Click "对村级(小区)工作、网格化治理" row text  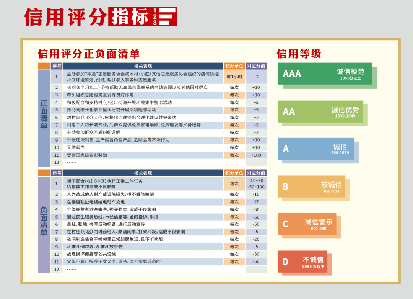(x=121, y=117)
